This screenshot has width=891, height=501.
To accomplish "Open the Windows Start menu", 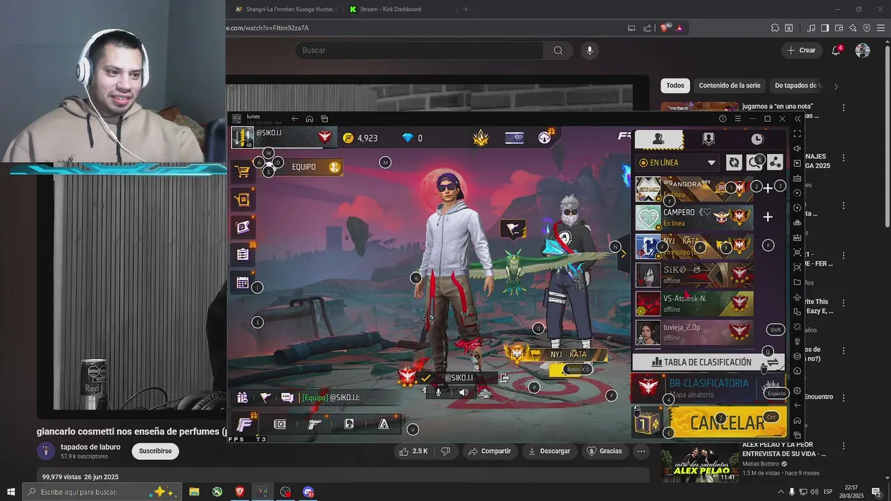I will (x=11, y=492).
